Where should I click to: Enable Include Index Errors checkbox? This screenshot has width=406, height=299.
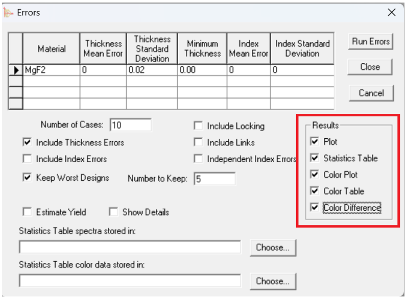pyautogui.click(x=28, y=159)
